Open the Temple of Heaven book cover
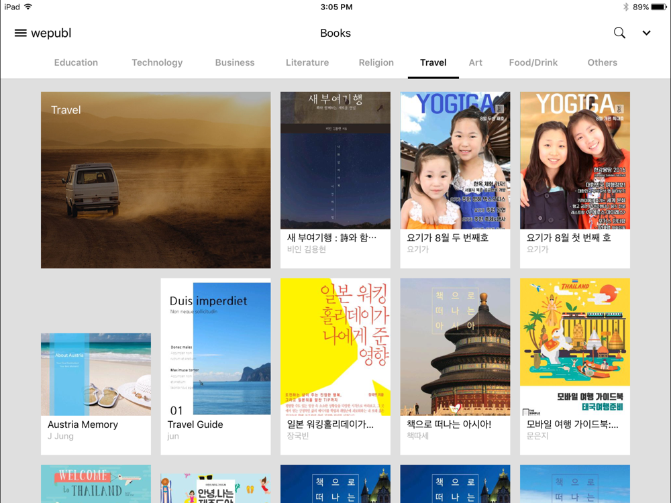 (x=456, y=347)
